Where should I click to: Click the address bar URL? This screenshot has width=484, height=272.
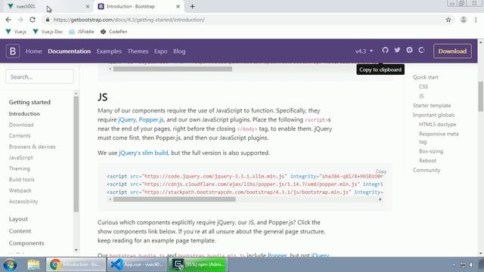129,20
